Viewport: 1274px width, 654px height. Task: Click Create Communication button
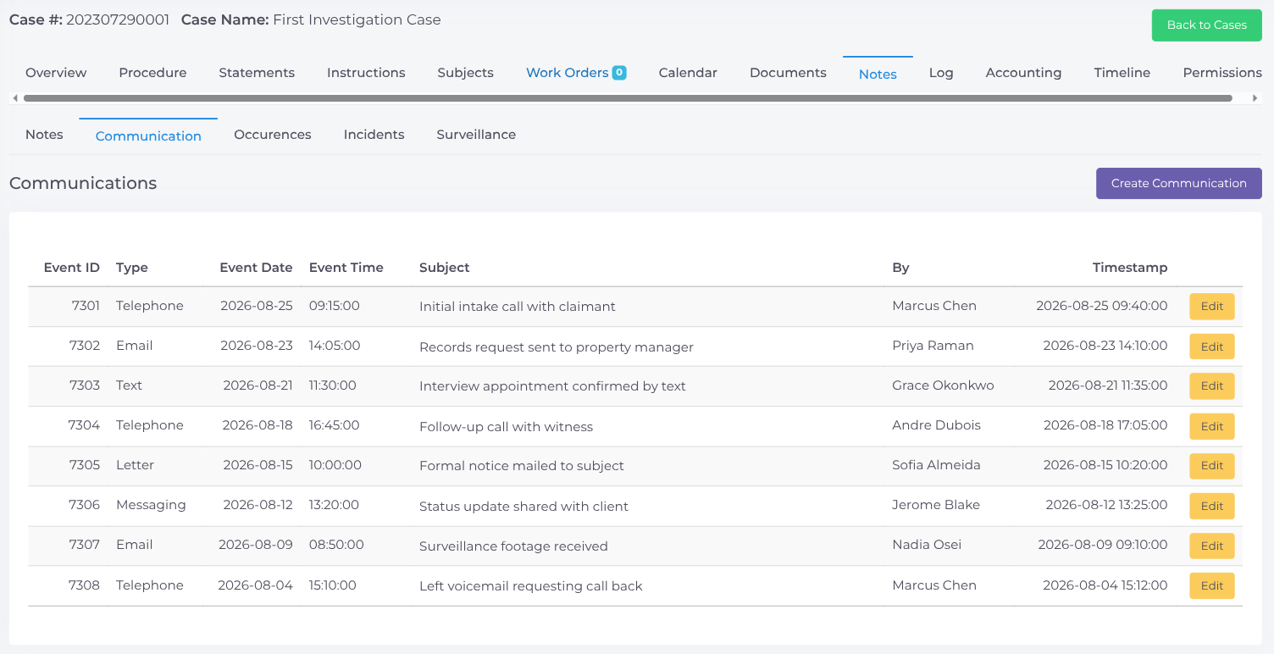coord(1178,183)
